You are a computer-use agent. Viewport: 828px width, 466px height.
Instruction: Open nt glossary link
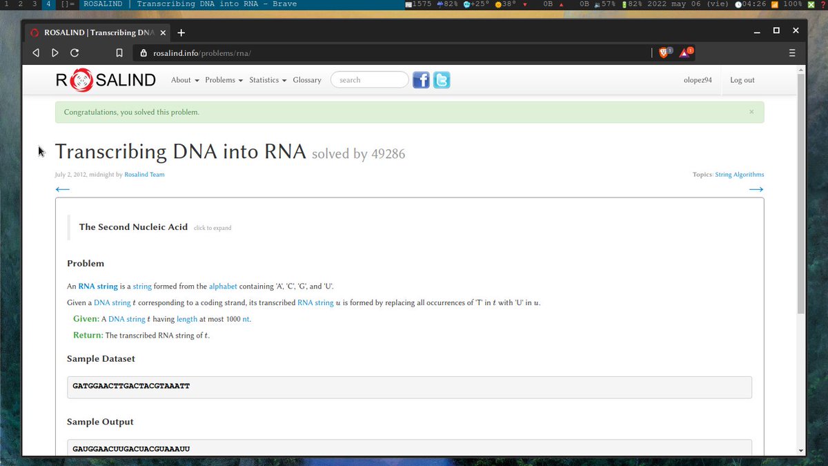pos(246,320)
